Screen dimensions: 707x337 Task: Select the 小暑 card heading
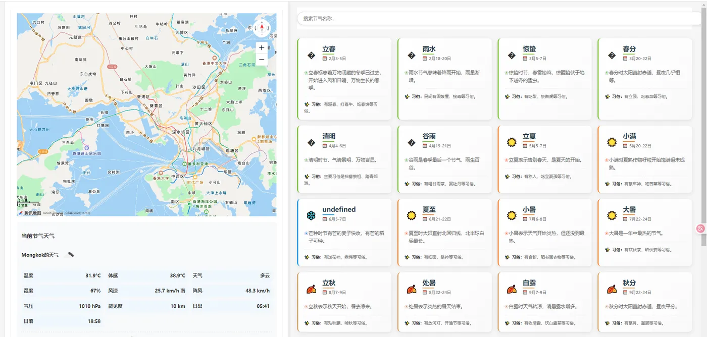pos(529,209)
